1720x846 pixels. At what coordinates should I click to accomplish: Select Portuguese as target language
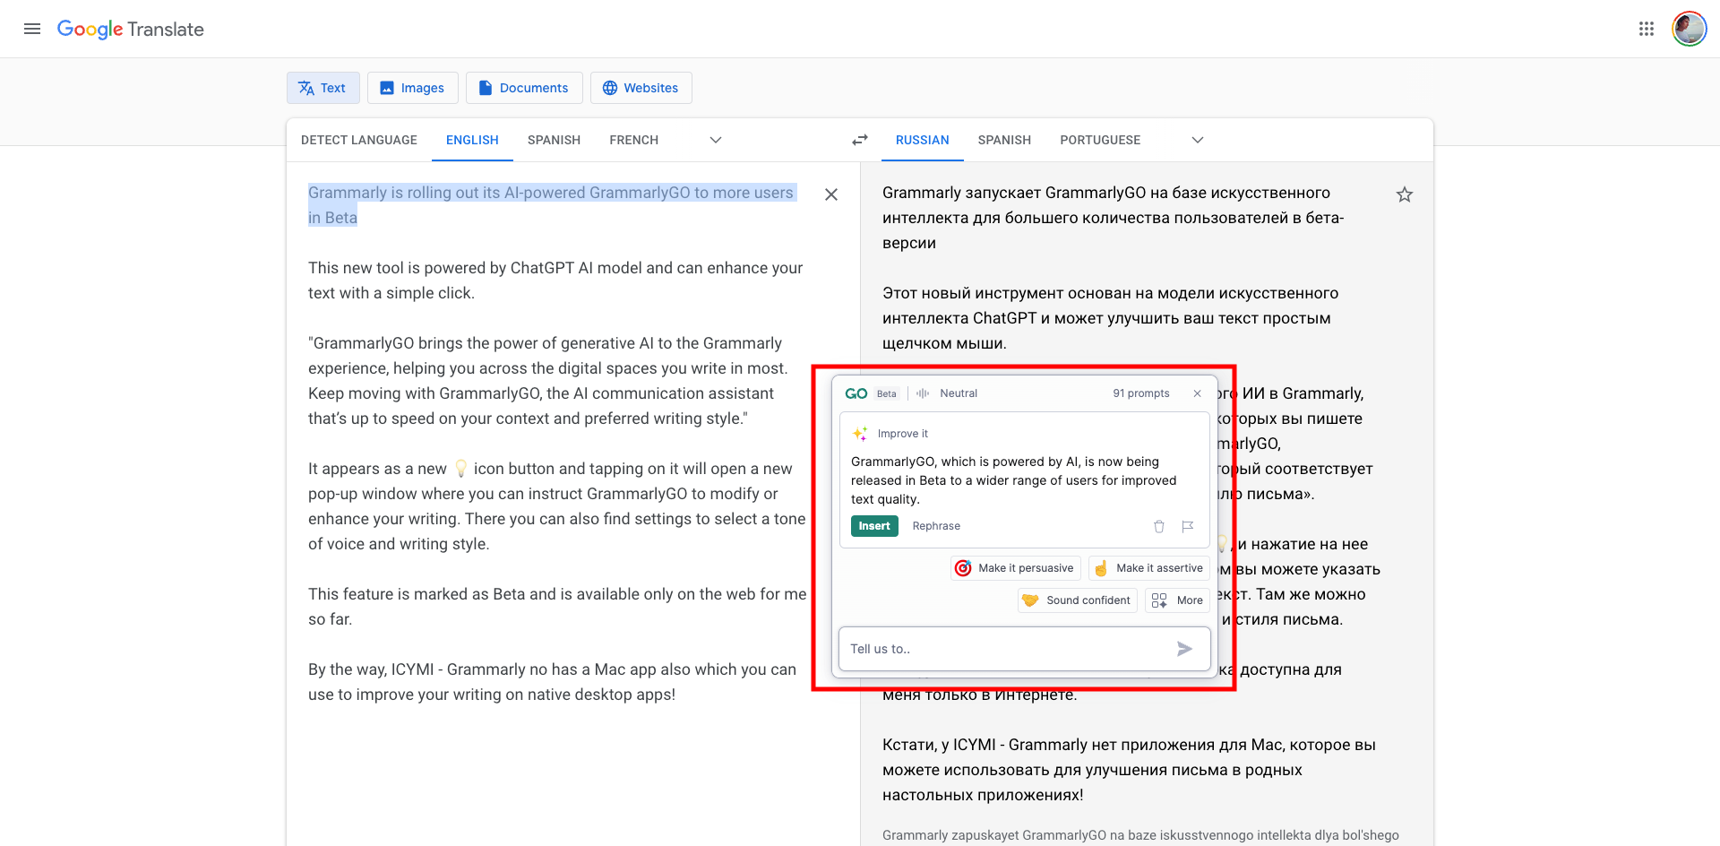pyautogui.click(x=1100, y=140)
